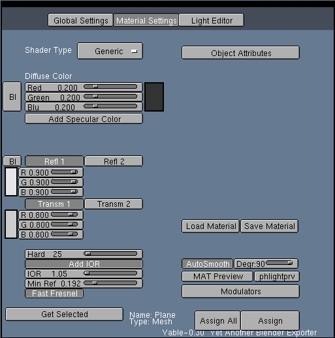This screenshot has width=335, height=338.
Task: Click the white reflection color swatch
Action: [x=11, y=182]
